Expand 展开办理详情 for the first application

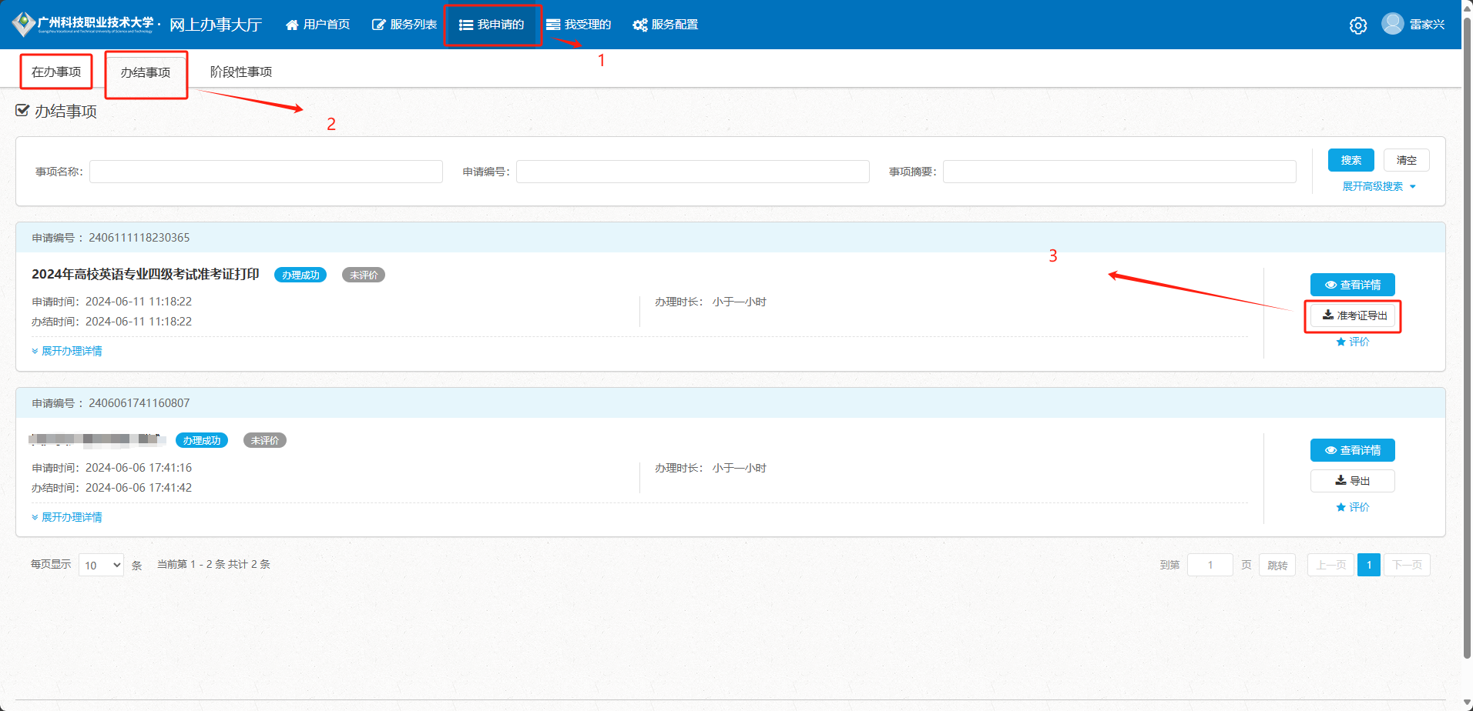[67, 351]
